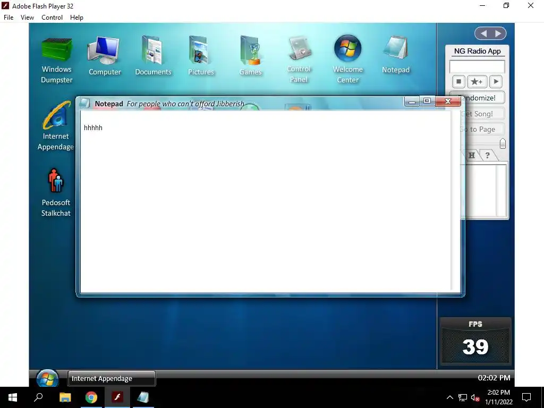
Task: Minimize the fake Notepad window
Action: coord(412,101)
